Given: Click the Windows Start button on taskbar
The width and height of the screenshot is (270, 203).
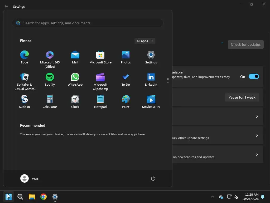Looking at the screenshot, I should click(8, 197).
